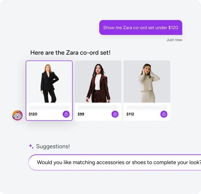The width and height of the screenshot is (201, 194).
Task: Click the $99 price label
Action: (81, 114)
